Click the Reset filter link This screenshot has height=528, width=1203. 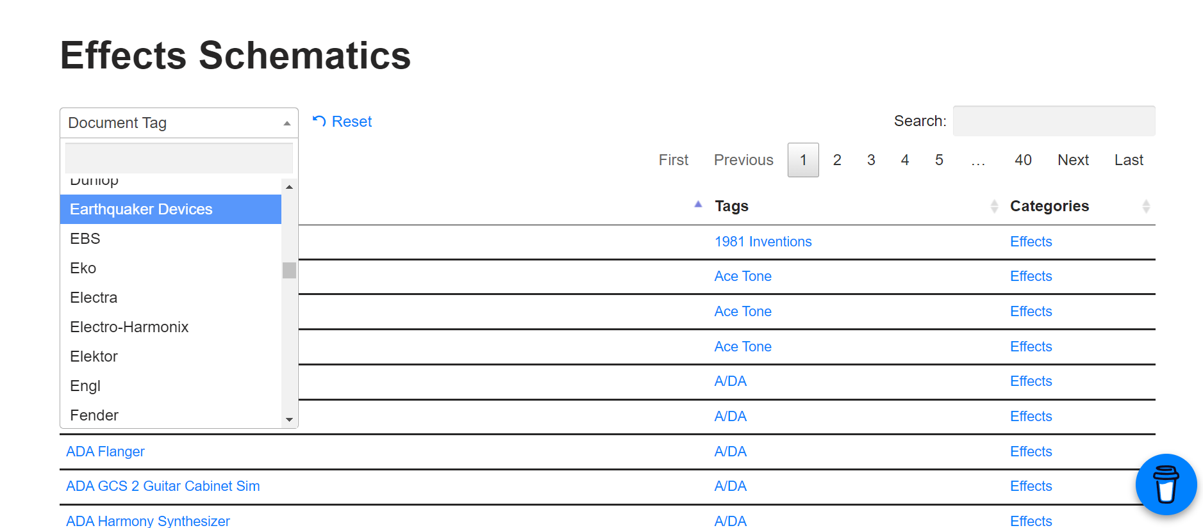[x=342, y=122]
